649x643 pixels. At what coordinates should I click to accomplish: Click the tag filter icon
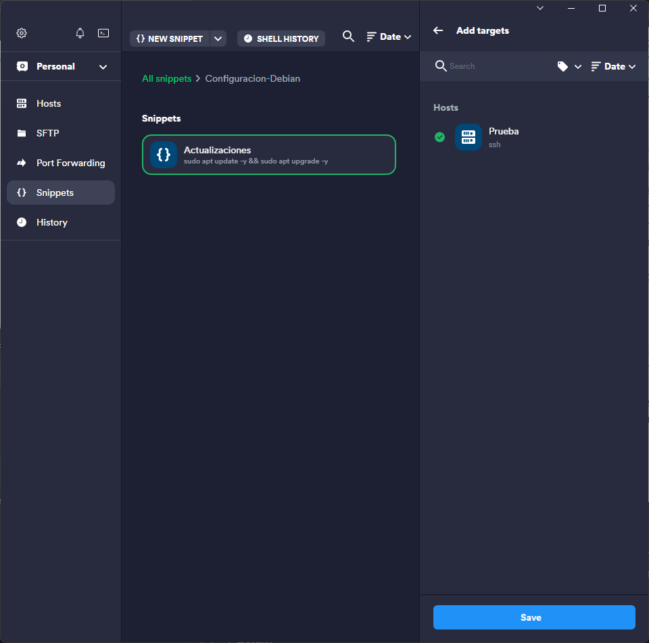point(563,66)
